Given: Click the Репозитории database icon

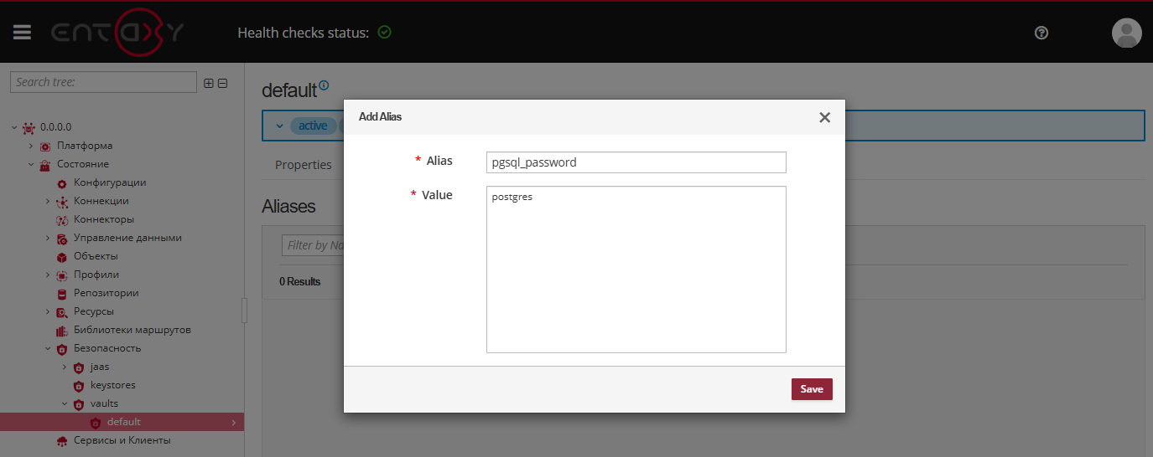Looking at the screenshot, I should tap(62, 294).
